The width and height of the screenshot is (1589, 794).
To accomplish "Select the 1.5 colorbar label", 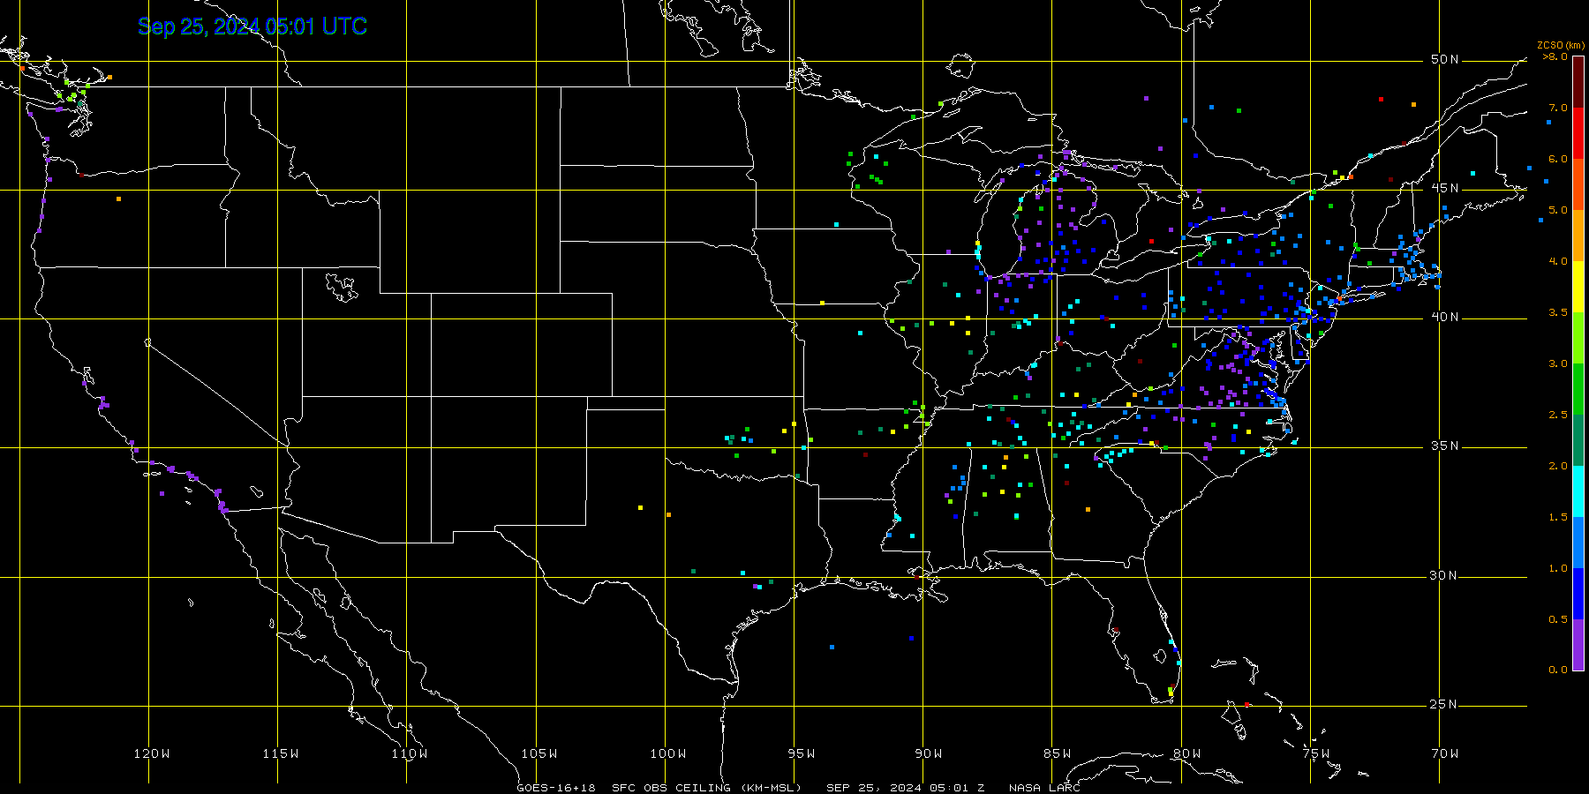I will 1558,517.
